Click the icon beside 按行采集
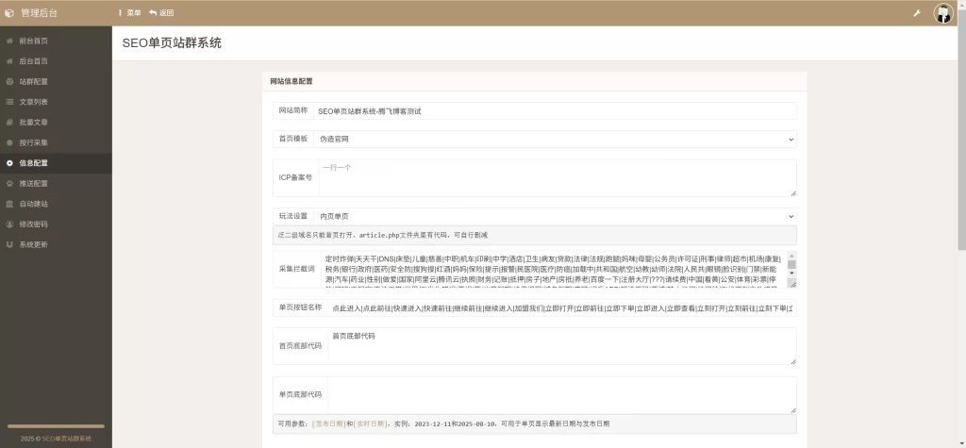Viewport: 966px width, 448px height. pyautogui.click(x=9, y=143)
